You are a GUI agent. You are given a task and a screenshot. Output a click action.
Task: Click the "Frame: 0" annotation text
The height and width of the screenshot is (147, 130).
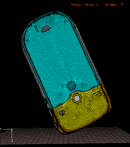pos(114,5)
